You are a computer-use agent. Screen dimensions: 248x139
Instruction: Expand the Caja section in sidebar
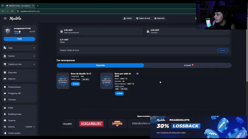[x=34, y=48]
